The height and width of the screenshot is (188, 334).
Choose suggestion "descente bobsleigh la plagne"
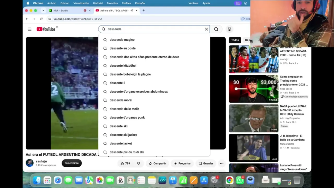click(154, 74)
